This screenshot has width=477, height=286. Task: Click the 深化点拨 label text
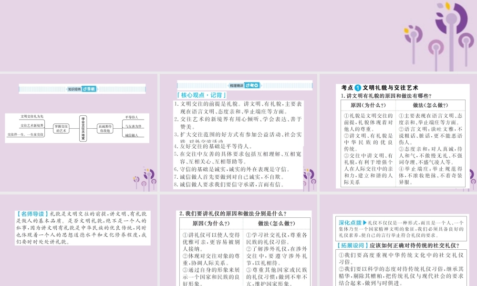[x=350, y=223]
